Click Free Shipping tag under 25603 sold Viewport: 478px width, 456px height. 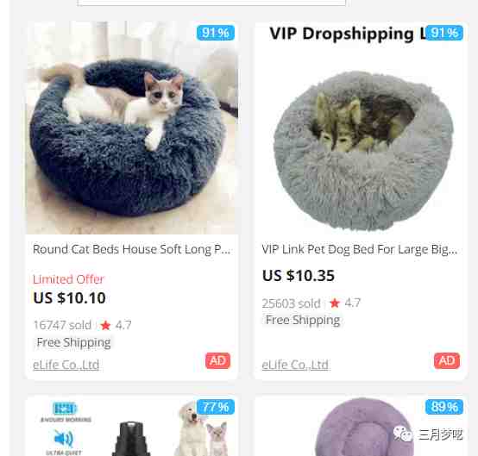coord(303,320)
